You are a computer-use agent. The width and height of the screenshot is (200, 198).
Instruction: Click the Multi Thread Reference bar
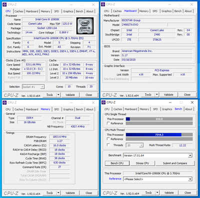(159, 139)
